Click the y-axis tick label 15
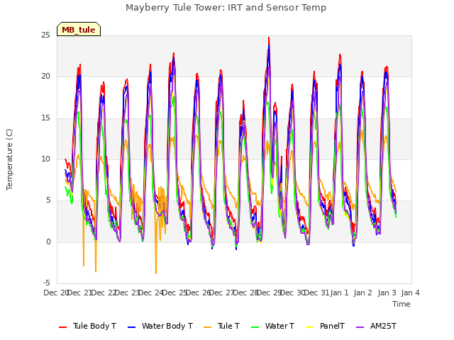Image resolution: width=454 pixels, height=340 pixels. coord(45,118)
